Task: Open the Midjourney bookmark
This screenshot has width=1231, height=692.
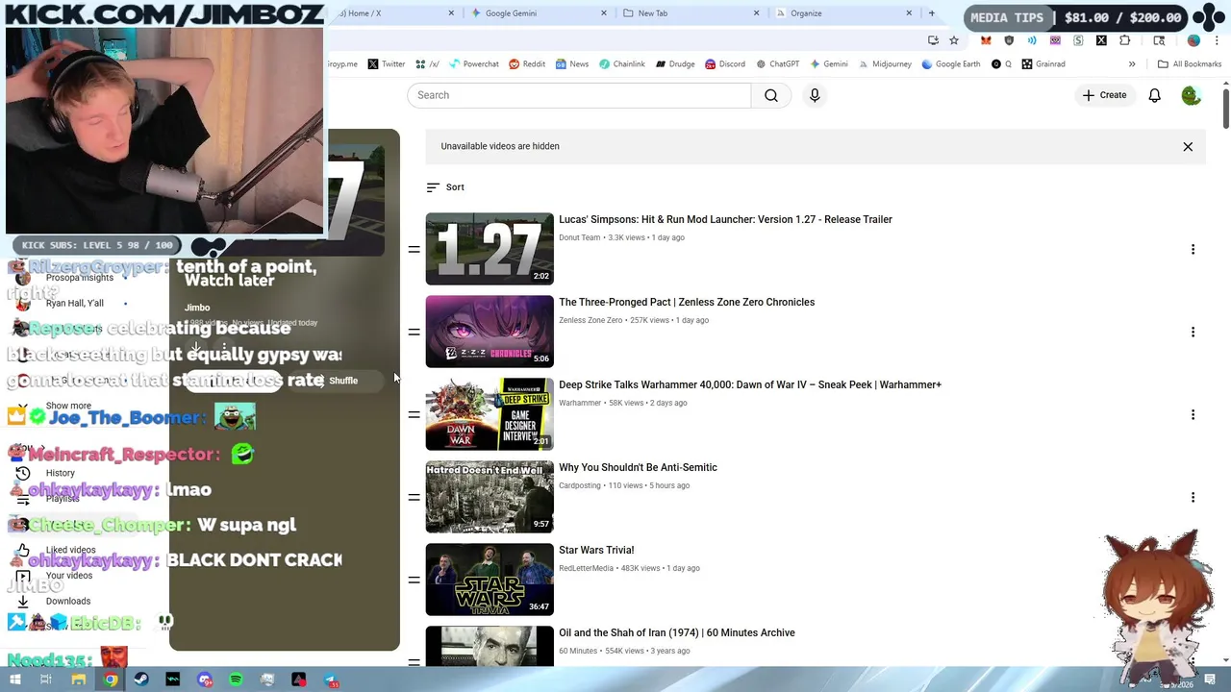Action: coord(884,64)
